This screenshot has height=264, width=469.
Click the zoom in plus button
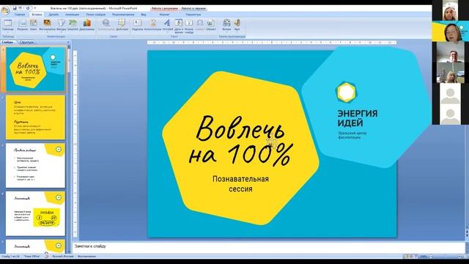tap(459, 257)
